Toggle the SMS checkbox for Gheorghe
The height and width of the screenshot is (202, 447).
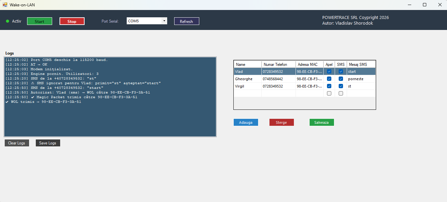pos(341,79)
